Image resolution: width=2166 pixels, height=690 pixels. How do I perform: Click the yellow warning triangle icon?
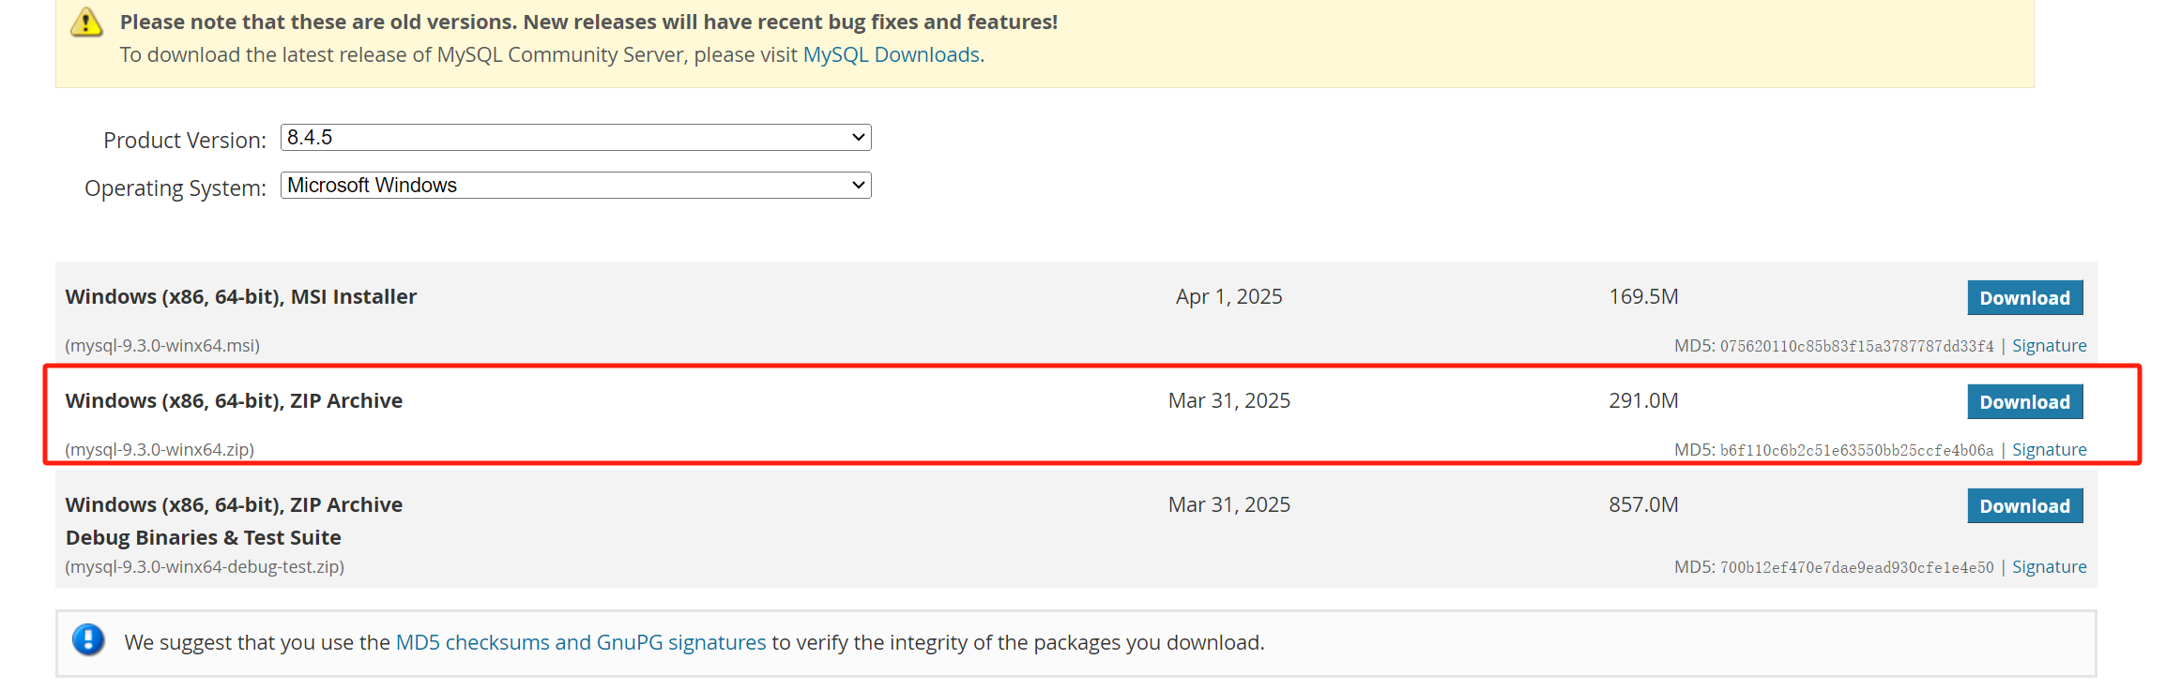[86, 22]
